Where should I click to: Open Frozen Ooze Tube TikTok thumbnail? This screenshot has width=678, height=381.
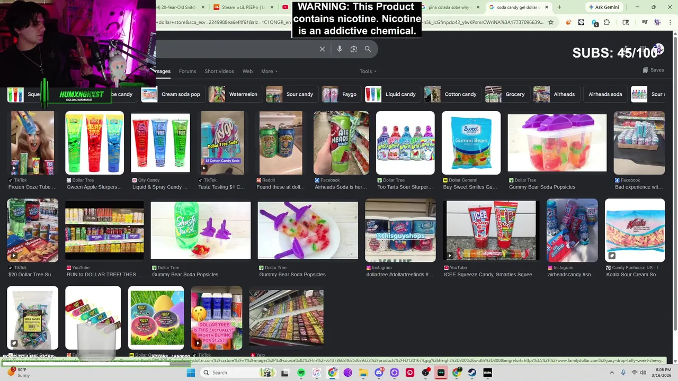32,143
